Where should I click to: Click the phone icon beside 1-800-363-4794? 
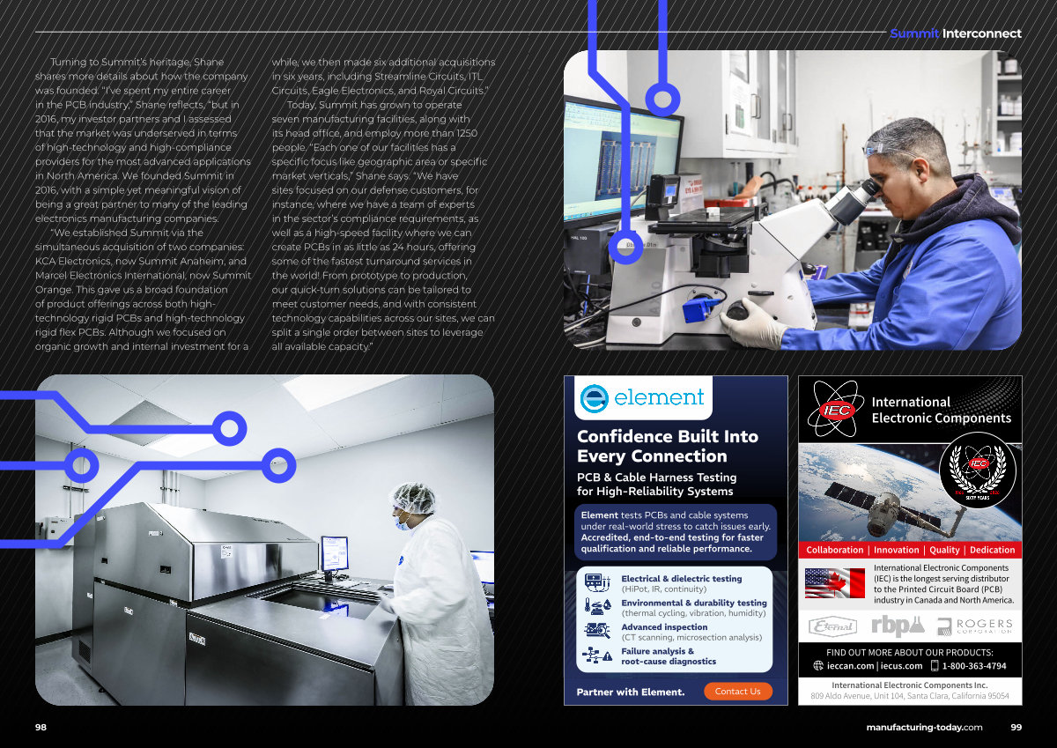(934, 666)
